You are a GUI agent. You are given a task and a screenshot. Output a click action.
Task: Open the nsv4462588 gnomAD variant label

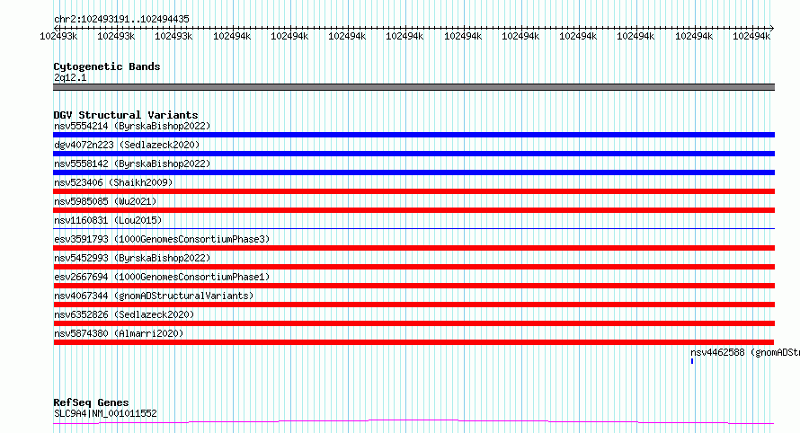(x=745, y=352)
